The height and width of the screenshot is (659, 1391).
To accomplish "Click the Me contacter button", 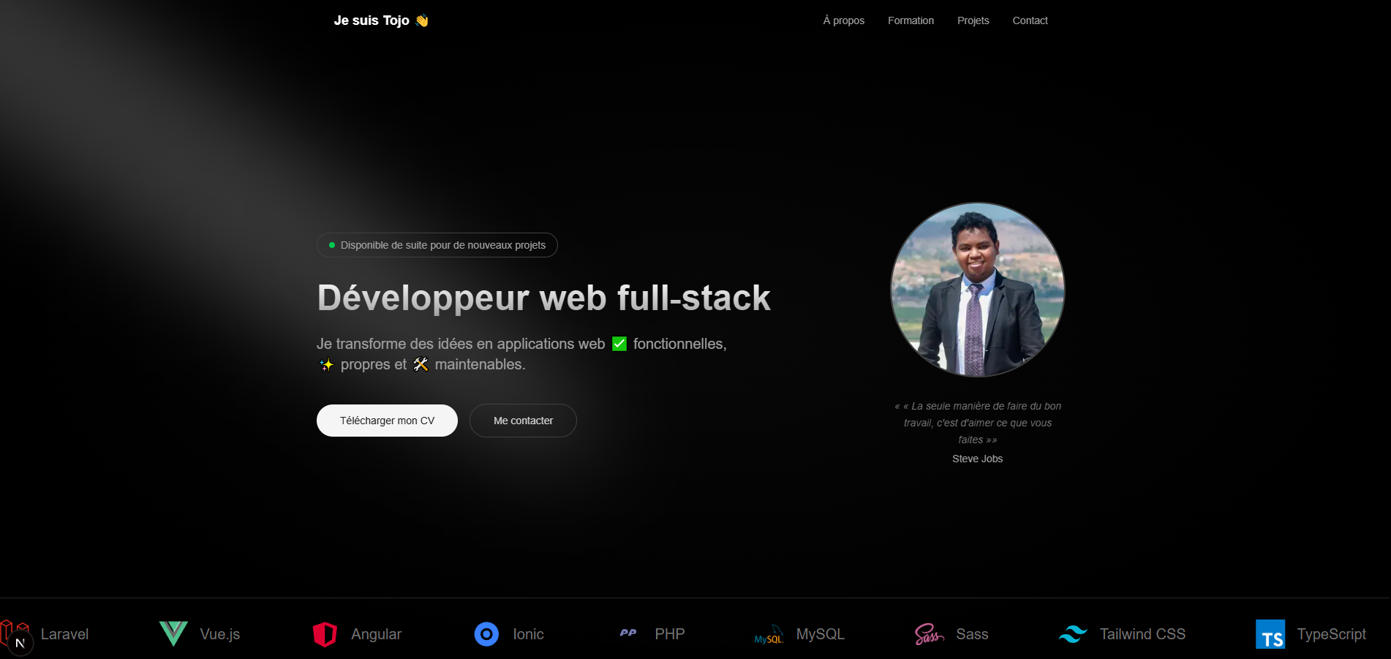I will pos(523,421).
